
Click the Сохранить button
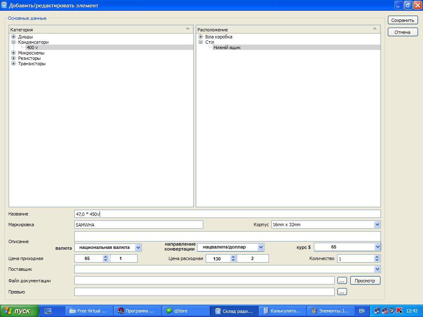pos(402,20)
